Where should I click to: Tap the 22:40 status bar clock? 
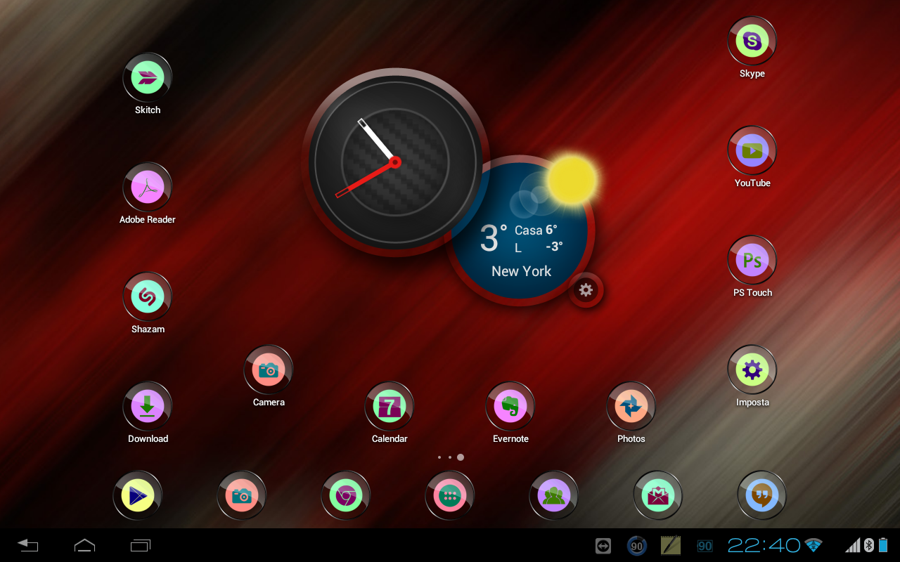pyautogui.click(x=764, y=545)
